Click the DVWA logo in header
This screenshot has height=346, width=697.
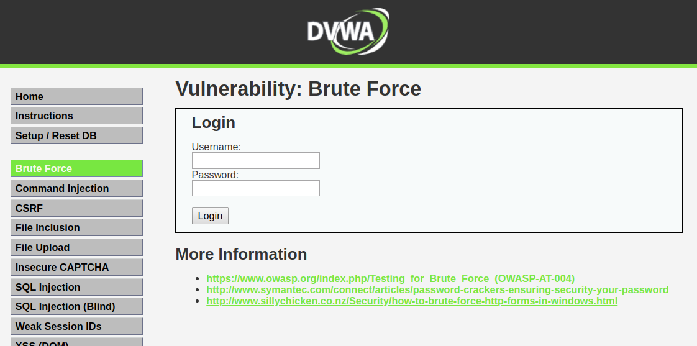pos(348,31)
